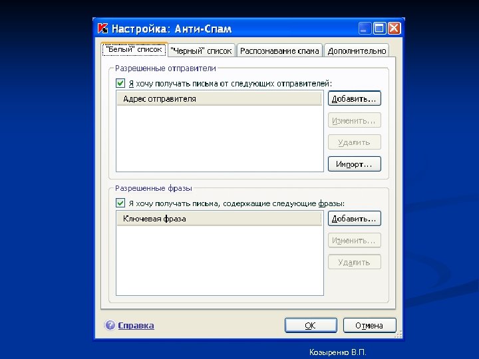Cancel with the Отмена button
Screen dimensions: 479x359
(x=369, y=325)
